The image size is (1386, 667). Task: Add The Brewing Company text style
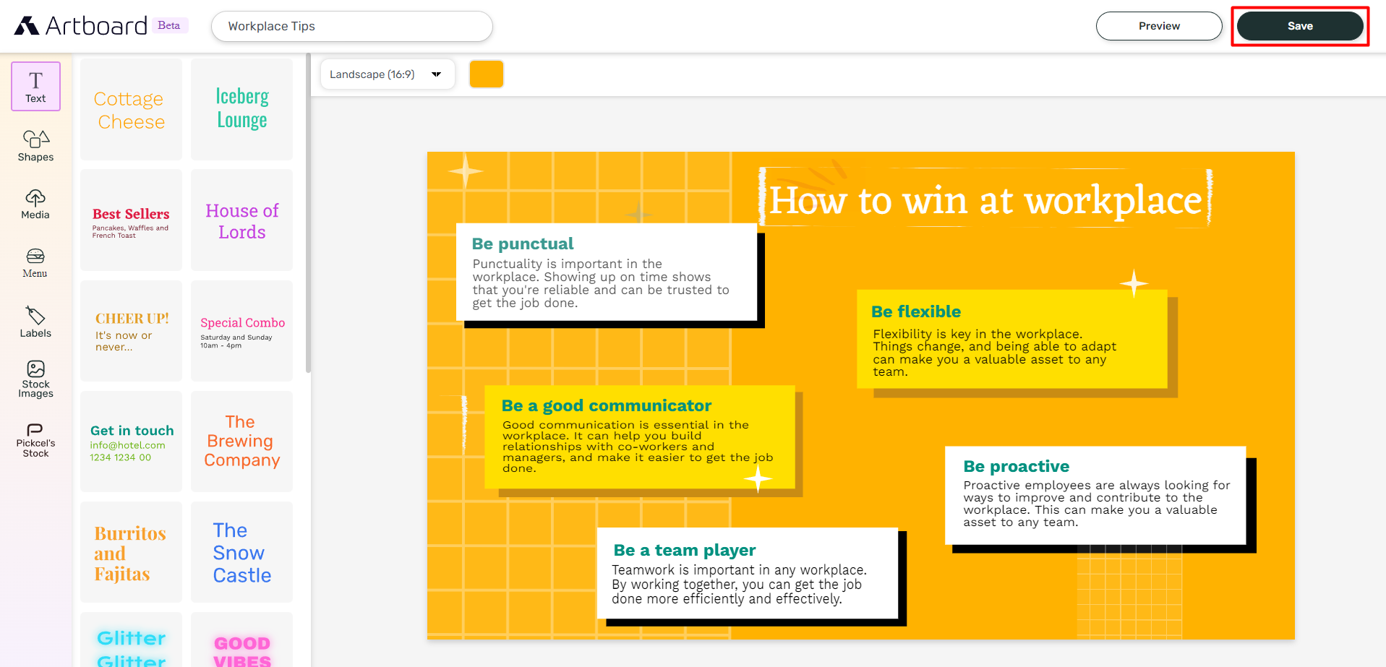coord(241,442)
